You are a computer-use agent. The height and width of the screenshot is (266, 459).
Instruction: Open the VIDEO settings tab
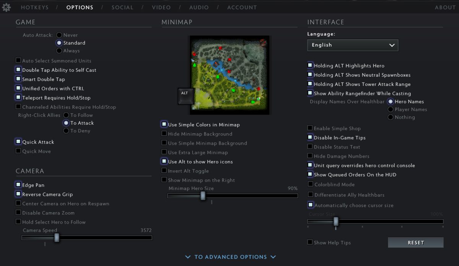[161, 7]
